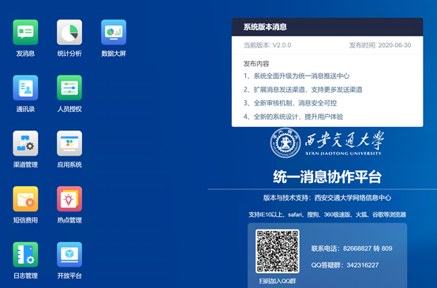Open the 日志管理 log management icon
The height and width of the screenshot is (288, 437).
[25, 255]
